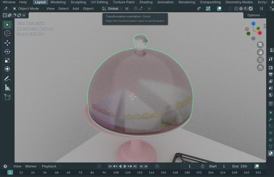Open the Object Data properties tab
The image size is (274, 177).
point(270,147)
